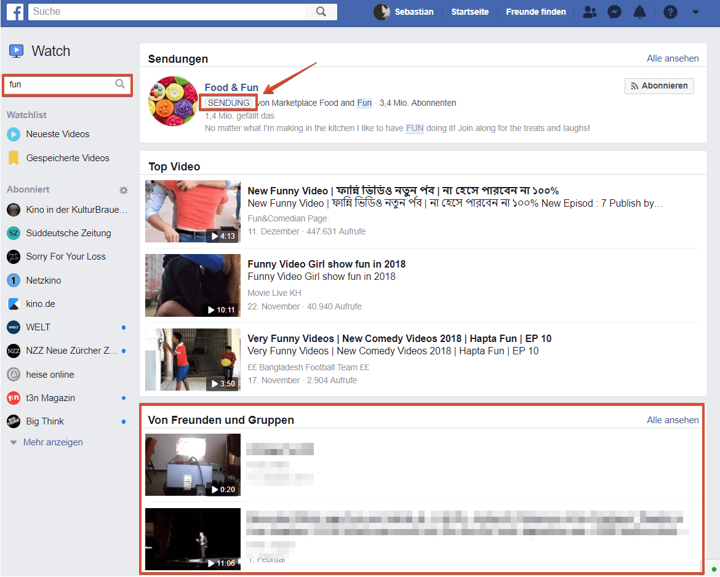Viewport: 720px width, 577px height.
Task: Expand the account dropdown arrow
Action: click(x=695, y=12)
